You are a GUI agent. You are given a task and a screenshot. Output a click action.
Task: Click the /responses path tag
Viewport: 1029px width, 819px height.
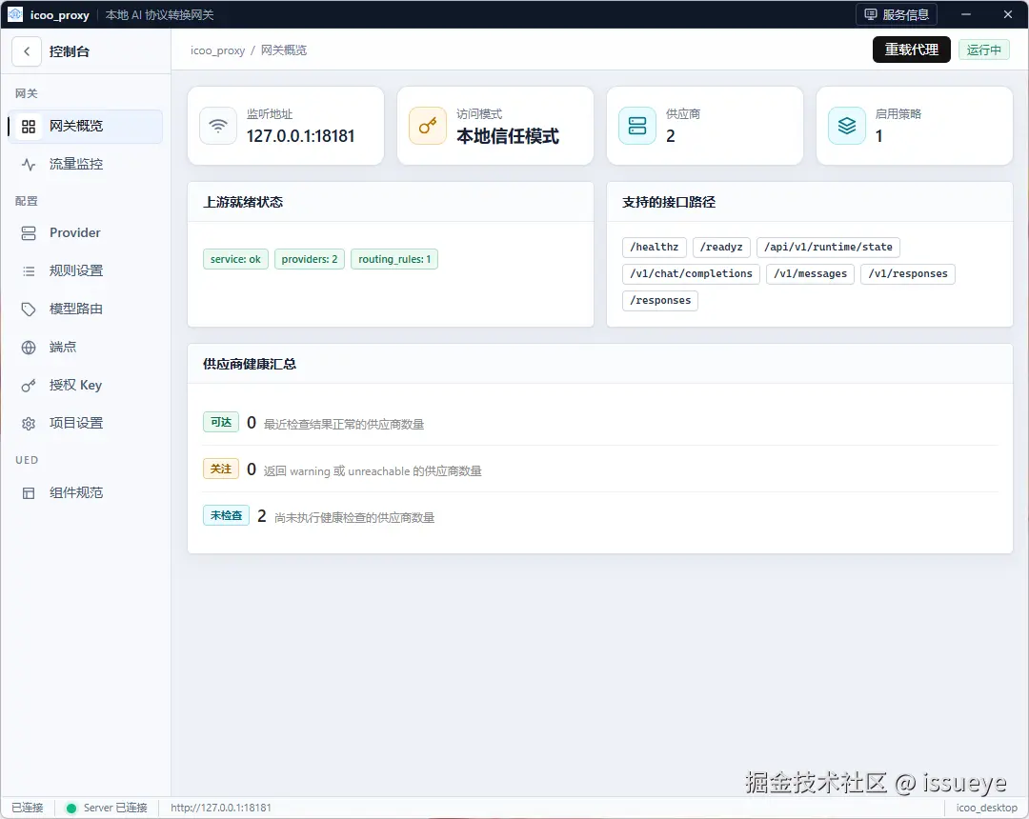(x=660, y=301)
